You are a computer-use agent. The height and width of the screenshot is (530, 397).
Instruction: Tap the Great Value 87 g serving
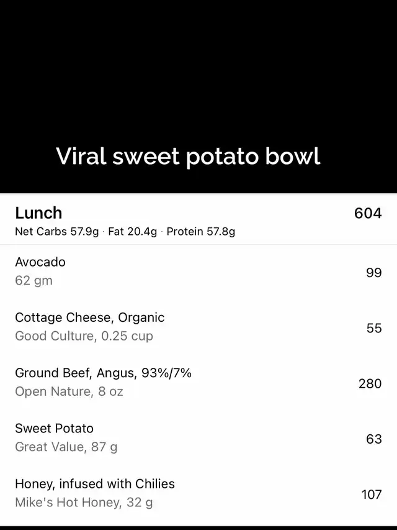pyautogui.click(x=66, y=447)
